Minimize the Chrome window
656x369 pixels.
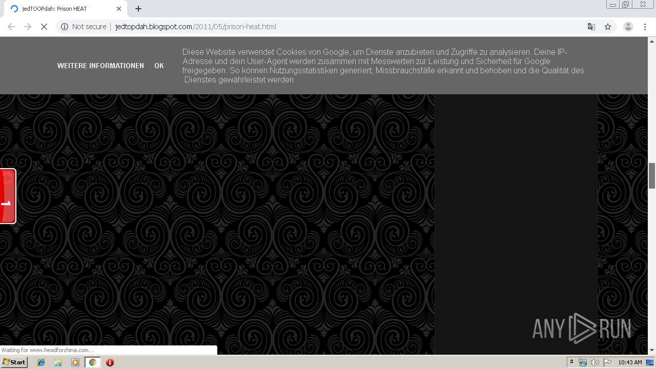point(613,5)
